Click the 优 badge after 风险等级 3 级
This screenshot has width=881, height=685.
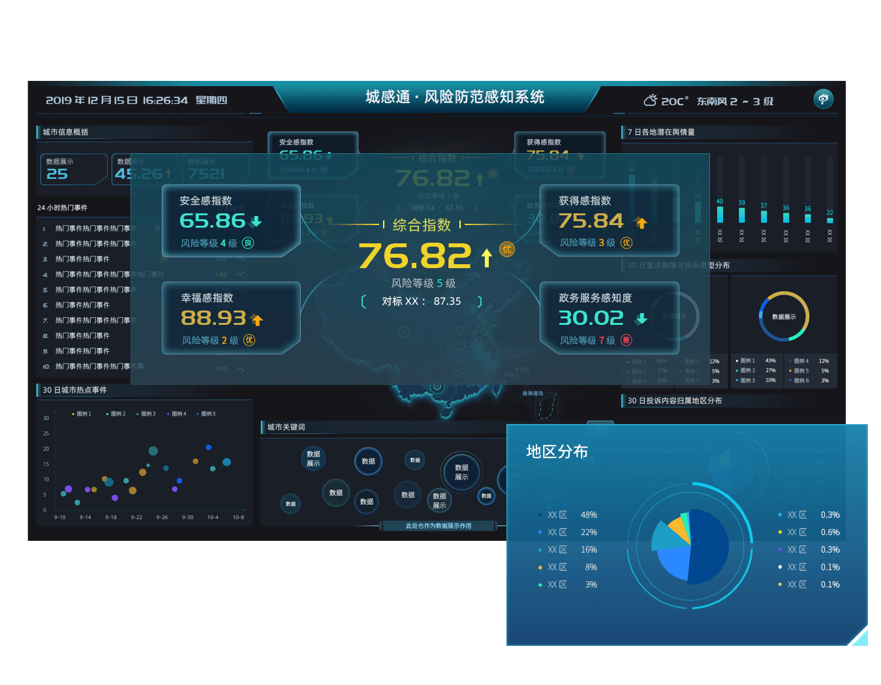coord(626,243)
